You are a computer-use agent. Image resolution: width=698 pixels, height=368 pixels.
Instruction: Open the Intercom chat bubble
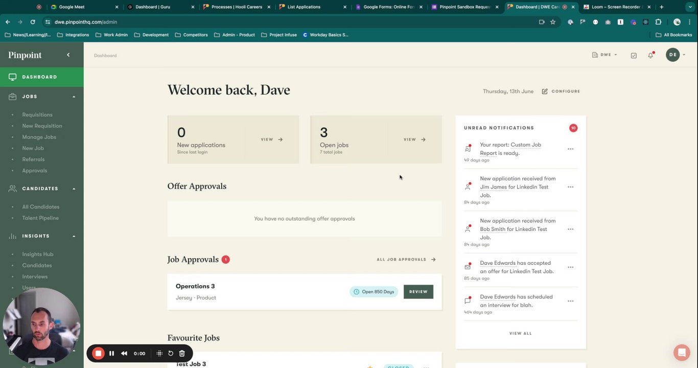[682, 353]
